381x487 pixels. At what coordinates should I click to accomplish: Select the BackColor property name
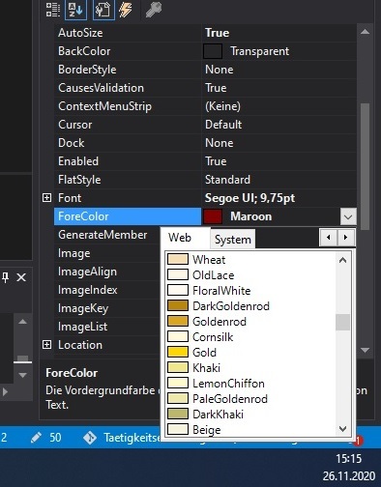(x=84, y=51)
